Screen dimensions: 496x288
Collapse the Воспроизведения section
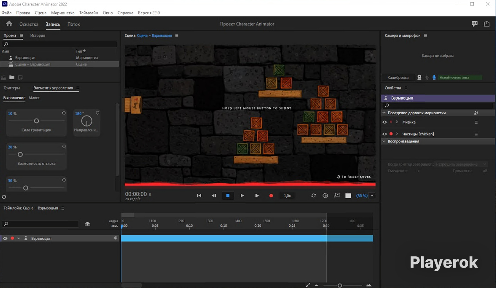tap(384, 141)
